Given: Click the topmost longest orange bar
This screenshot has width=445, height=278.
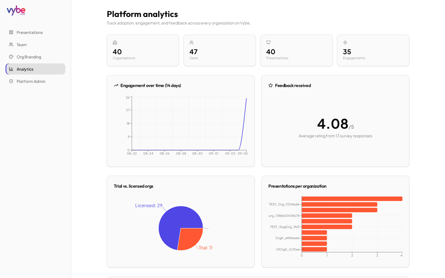Looking at the screenshot, I should coord(352,199).
